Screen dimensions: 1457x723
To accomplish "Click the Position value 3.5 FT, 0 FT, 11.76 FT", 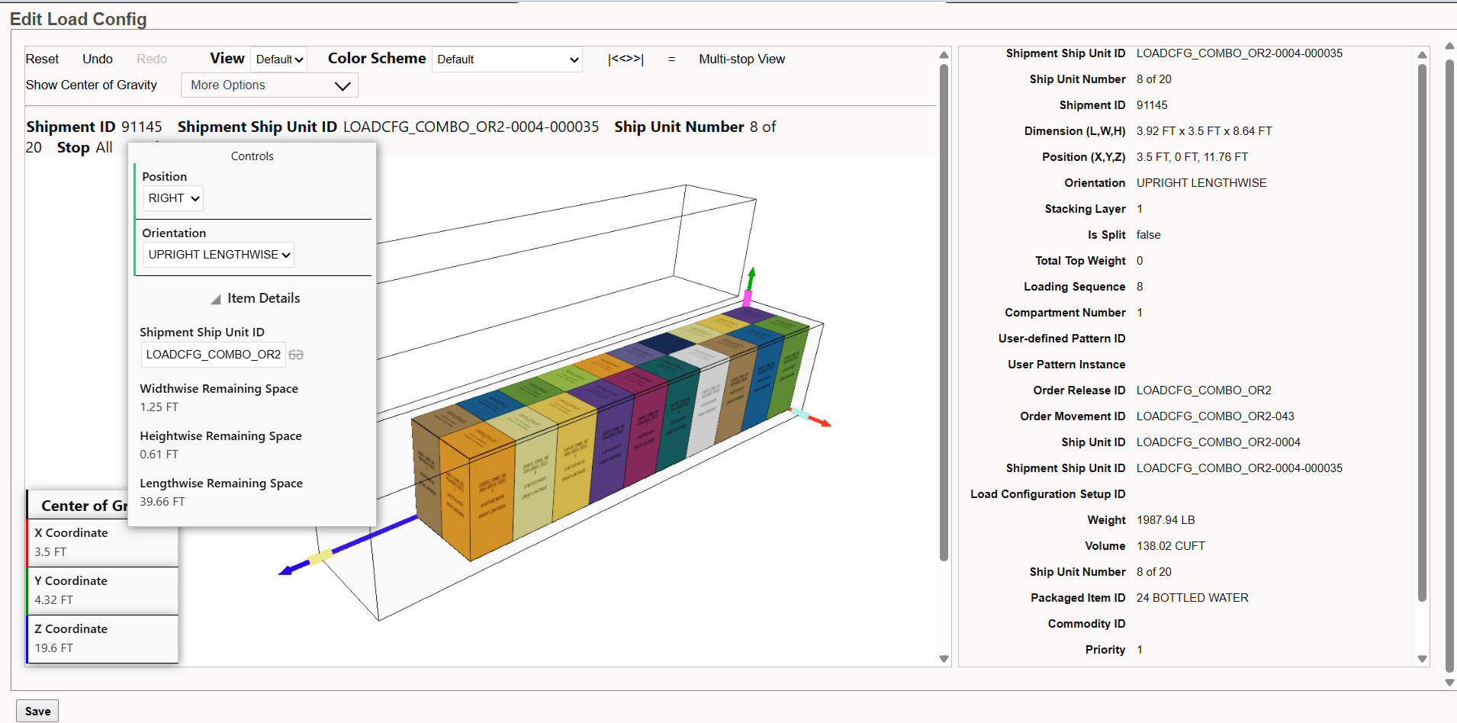I will [1192, 157].
